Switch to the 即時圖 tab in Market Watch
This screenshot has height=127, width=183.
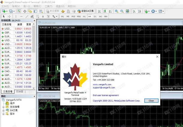click(x=19, y=92)
